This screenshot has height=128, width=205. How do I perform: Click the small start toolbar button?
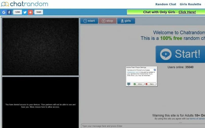click(89, 21)
